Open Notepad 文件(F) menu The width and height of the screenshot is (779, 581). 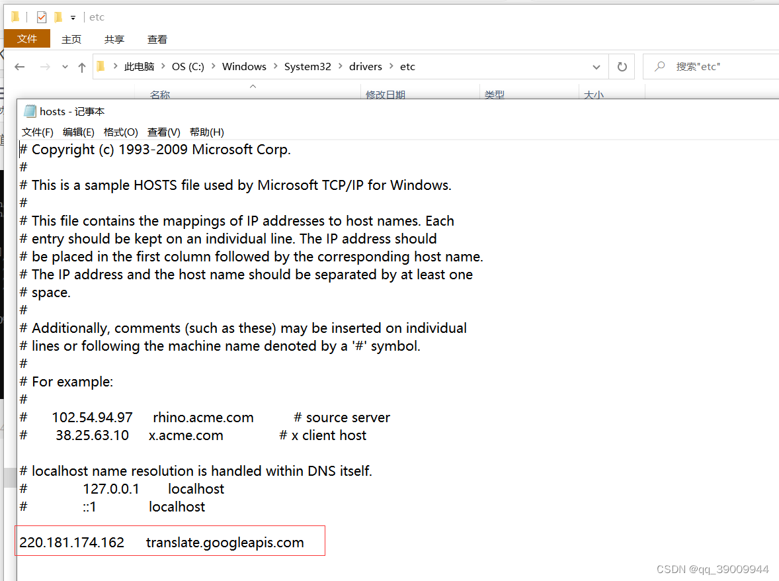point(37,132)
